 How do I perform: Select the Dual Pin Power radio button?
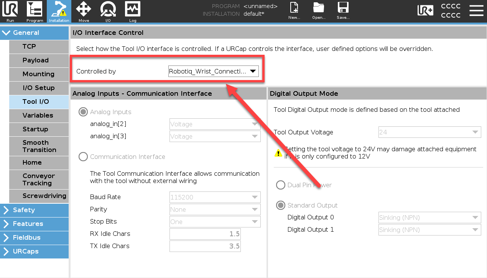coord(281,185)
